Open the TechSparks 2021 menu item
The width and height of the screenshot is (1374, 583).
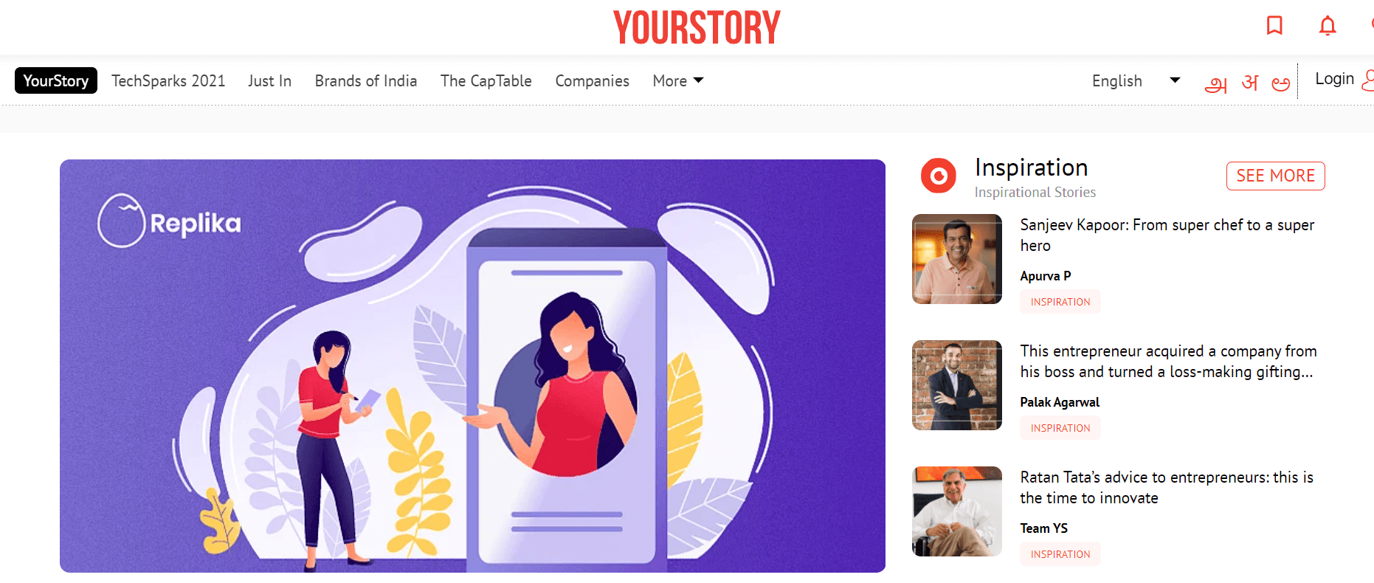168,81
